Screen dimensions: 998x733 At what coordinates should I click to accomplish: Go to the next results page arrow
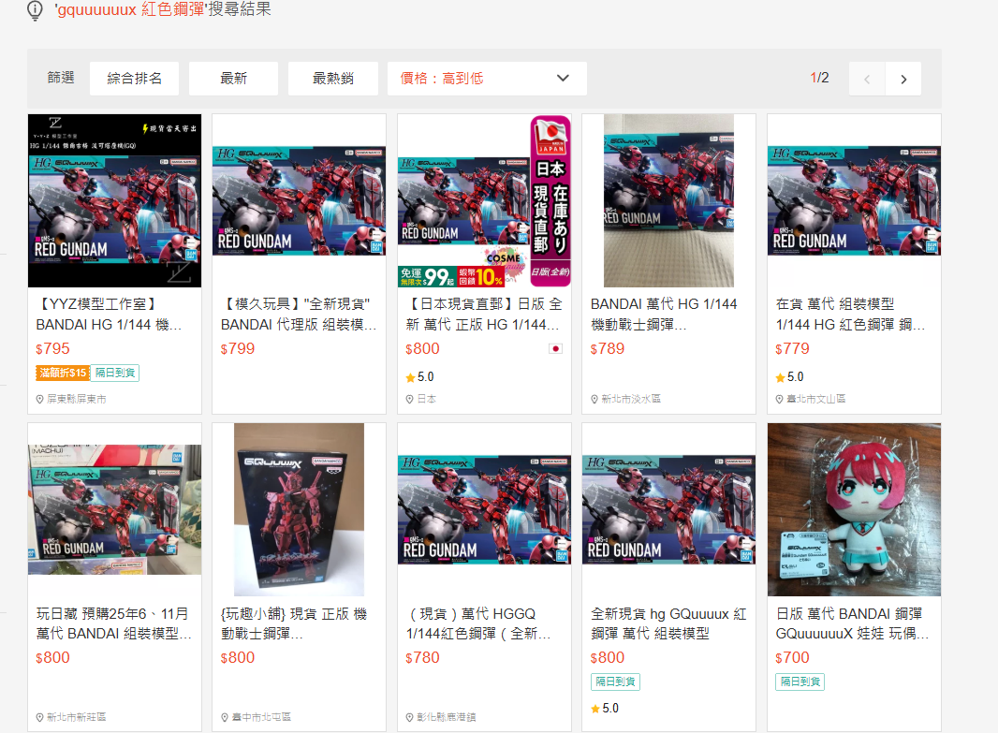(903, 79)
